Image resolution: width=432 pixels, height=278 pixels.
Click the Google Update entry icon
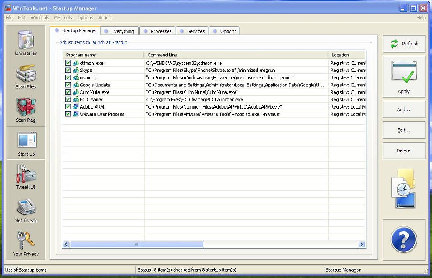click(76, 85)
